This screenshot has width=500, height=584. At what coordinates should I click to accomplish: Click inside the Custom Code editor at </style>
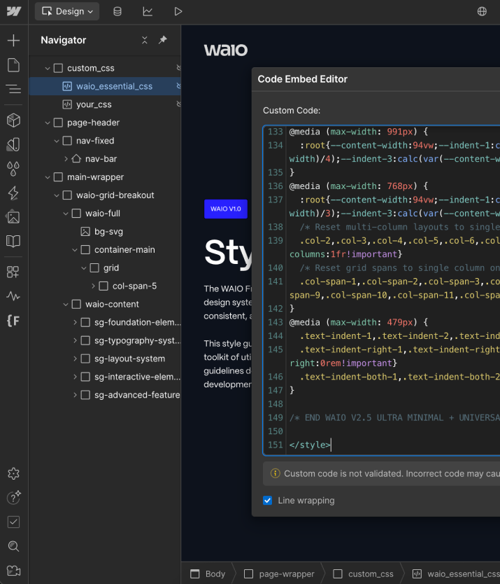pyautogui.click(x=310, y=445)
